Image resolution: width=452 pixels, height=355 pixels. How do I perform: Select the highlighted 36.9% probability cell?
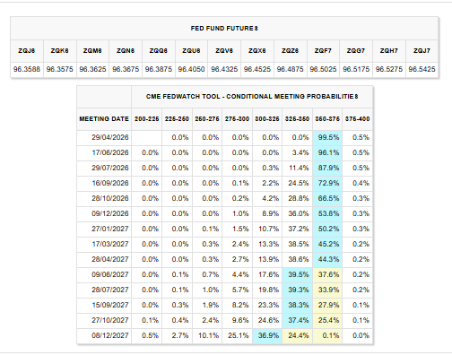tap(267, 335)
